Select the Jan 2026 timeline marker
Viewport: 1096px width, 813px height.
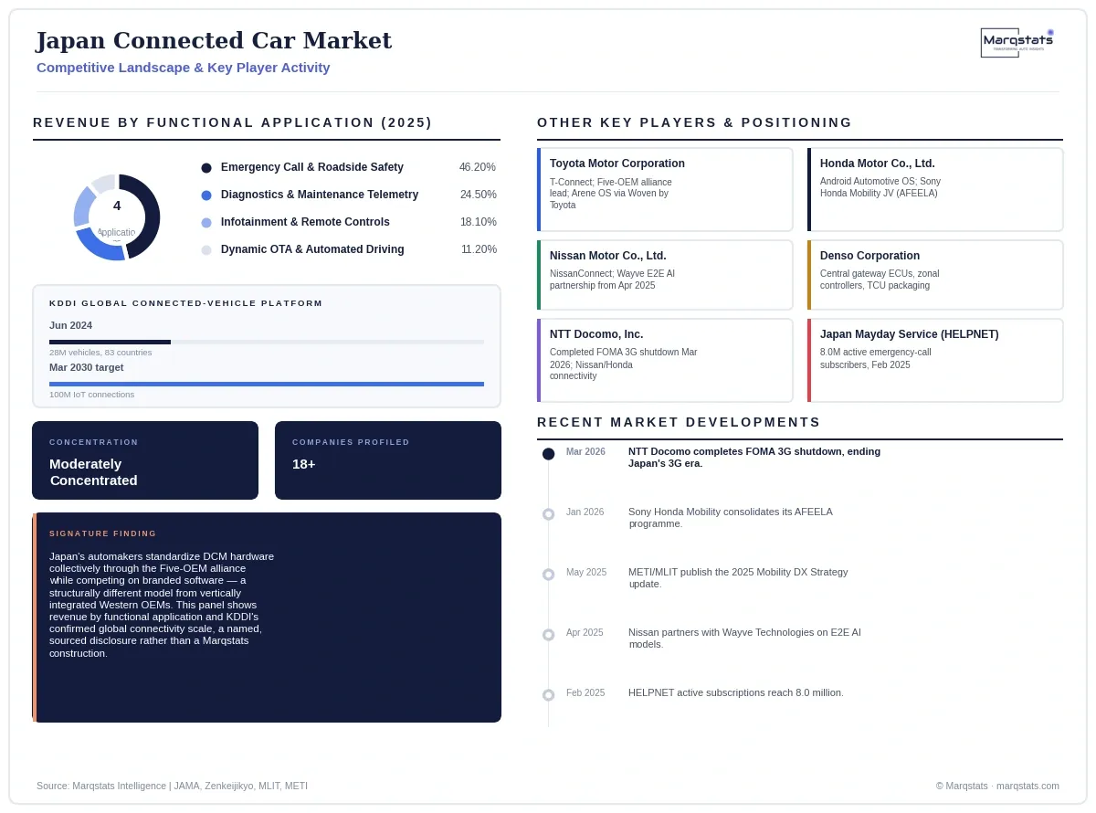(548, 514)
